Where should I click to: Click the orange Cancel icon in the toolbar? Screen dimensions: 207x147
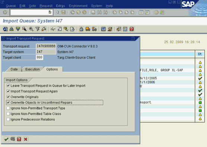click(85, 12)
